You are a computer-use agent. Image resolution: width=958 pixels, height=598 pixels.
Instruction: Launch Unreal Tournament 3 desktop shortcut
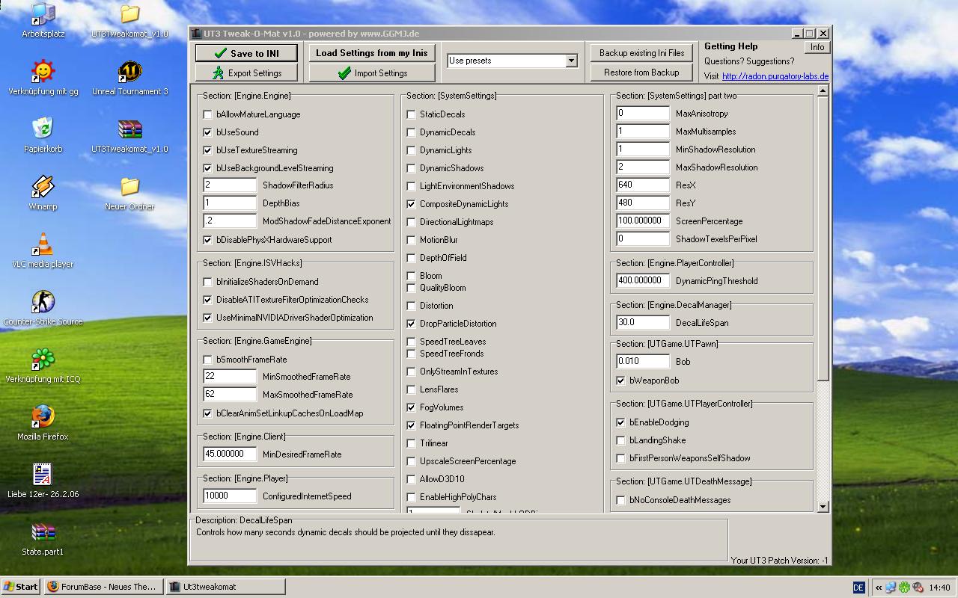point(129,78)
